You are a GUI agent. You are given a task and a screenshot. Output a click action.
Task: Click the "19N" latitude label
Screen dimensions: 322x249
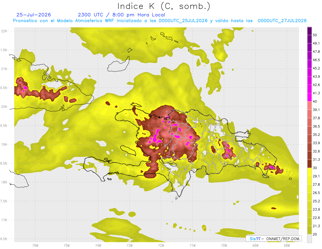click(x=4, y=145)
